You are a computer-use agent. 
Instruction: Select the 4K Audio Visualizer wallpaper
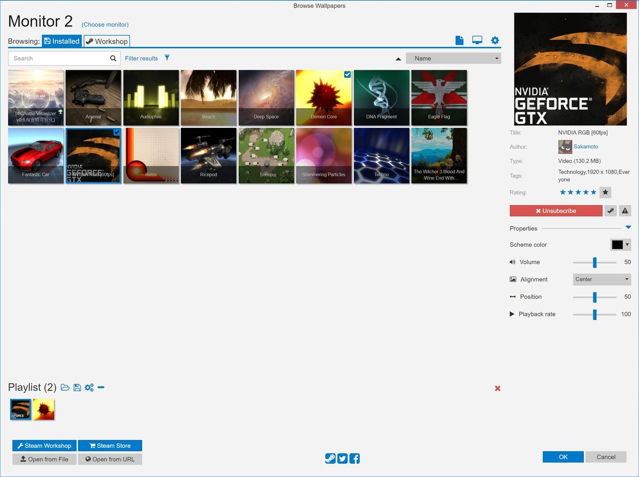(36, 98)
